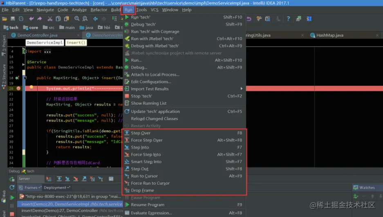Image resolution: width=383 pixels, height=217 pixels.
Task: Select Evaluate Expression menu item
Action: pyautogui.click(x=184, y=213)
